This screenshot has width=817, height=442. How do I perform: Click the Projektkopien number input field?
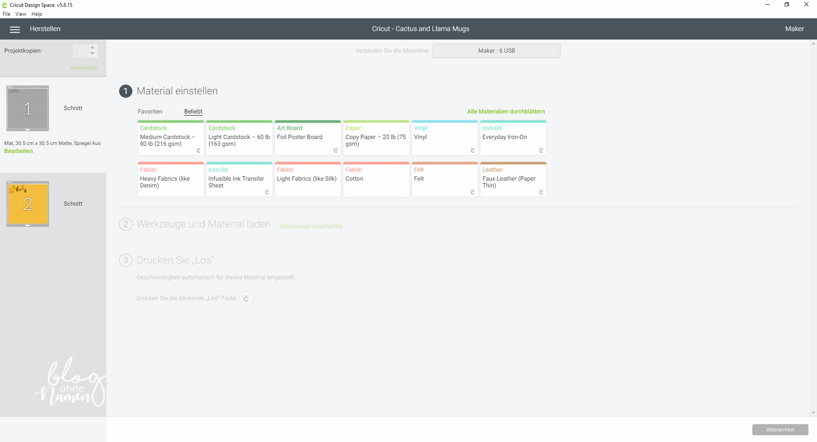point(80,51)
